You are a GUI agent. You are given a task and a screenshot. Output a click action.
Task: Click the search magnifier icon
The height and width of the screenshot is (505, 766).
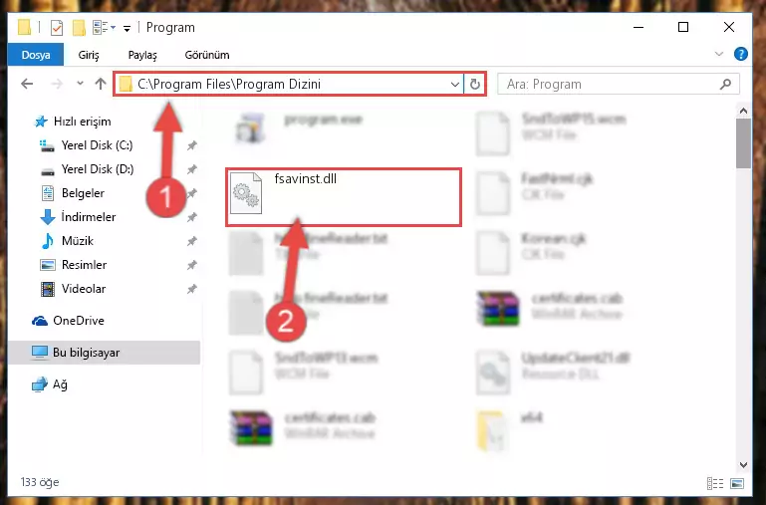pyautogui.click(x=725, y=84)
